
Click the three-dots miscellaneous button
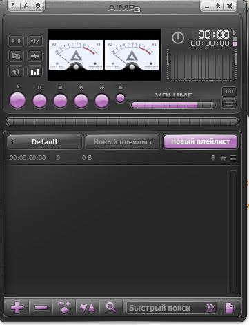coord(64,307)
